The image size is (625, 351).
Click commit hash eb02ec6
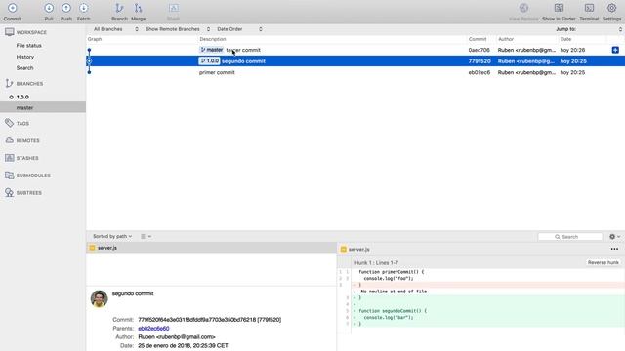pyautogui.click(x=479, y=72)
